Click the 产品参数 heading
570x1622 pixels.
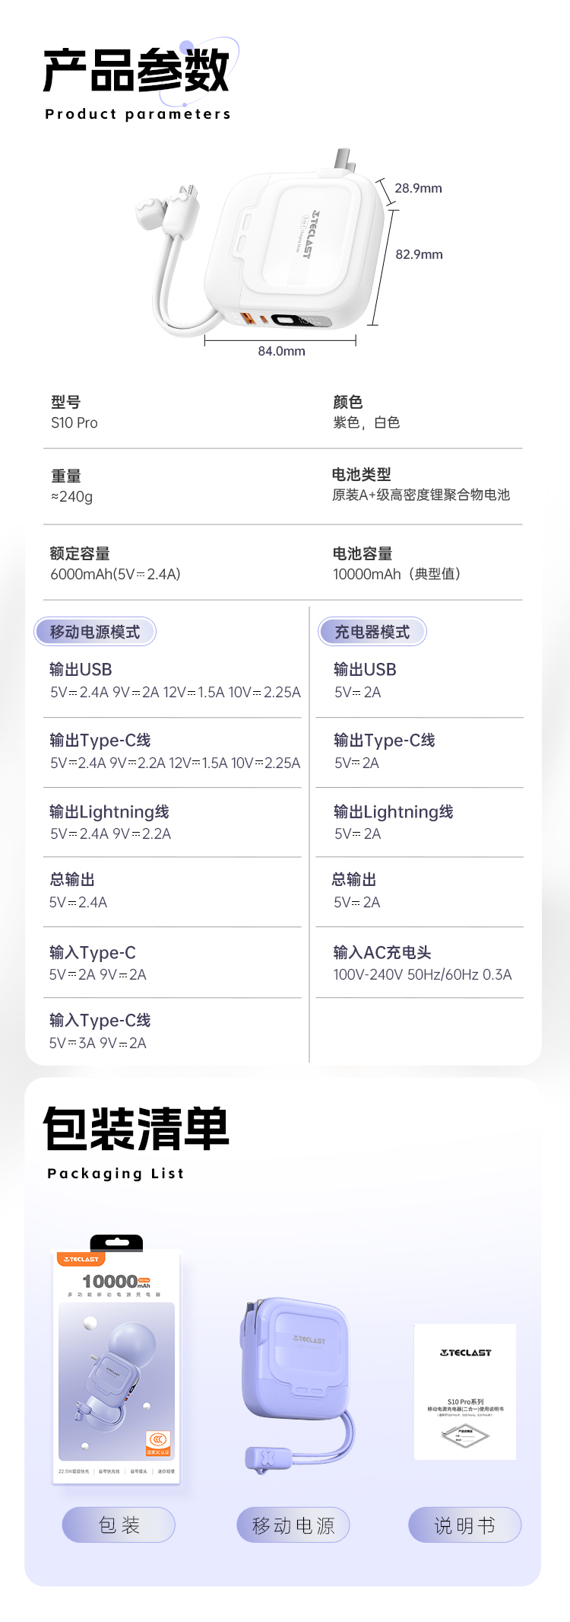point(136,70)
